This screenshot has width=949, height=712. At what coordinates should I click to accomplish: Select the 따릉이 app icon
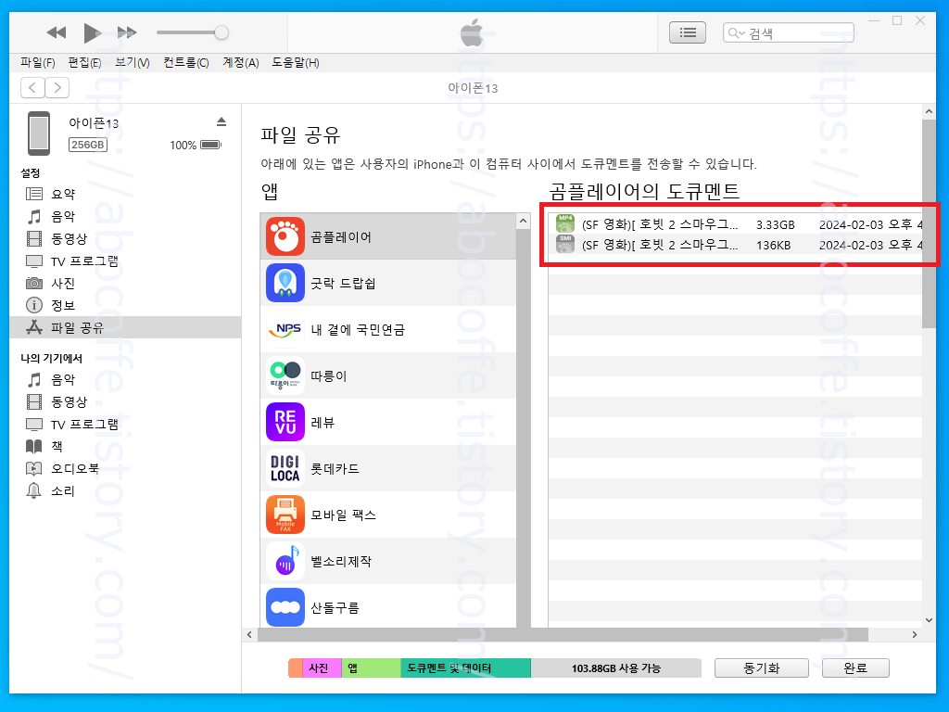[285, 375]
